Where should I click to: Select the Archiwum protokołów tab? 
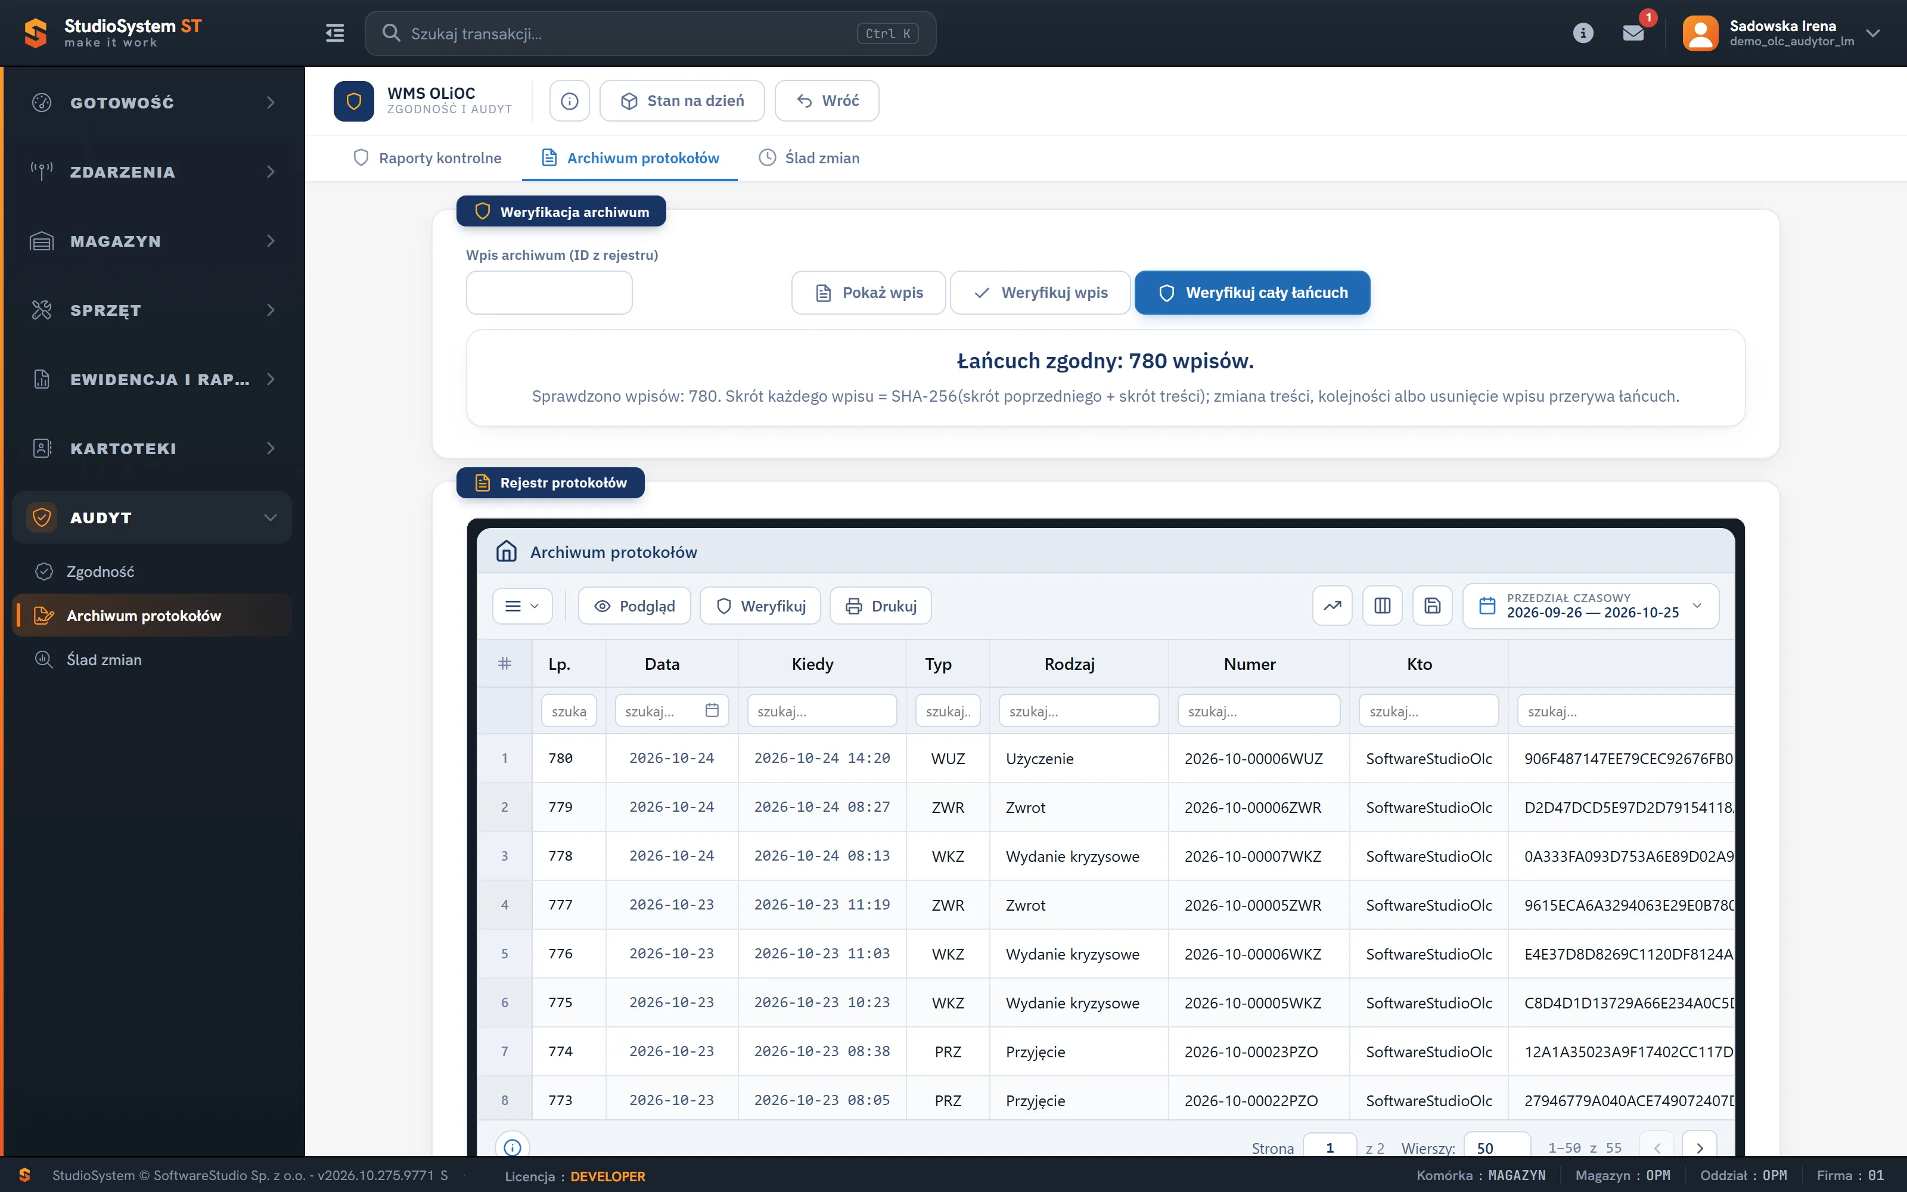pos(630,158)
